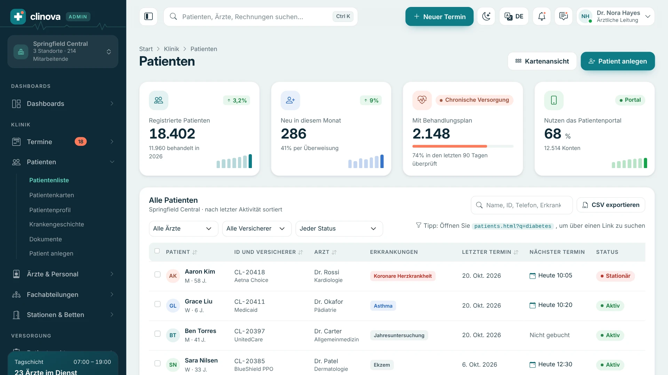668x375 pixels.
Task: Change language with the DE button
Action: point(514,16)
